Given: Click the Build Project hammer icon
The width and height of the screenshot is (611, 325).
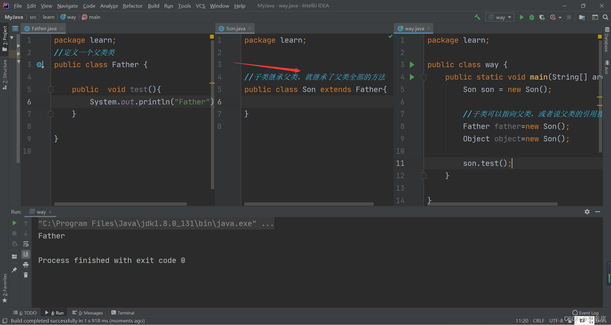Looking at the screenshot, I should tap(477, 17).
